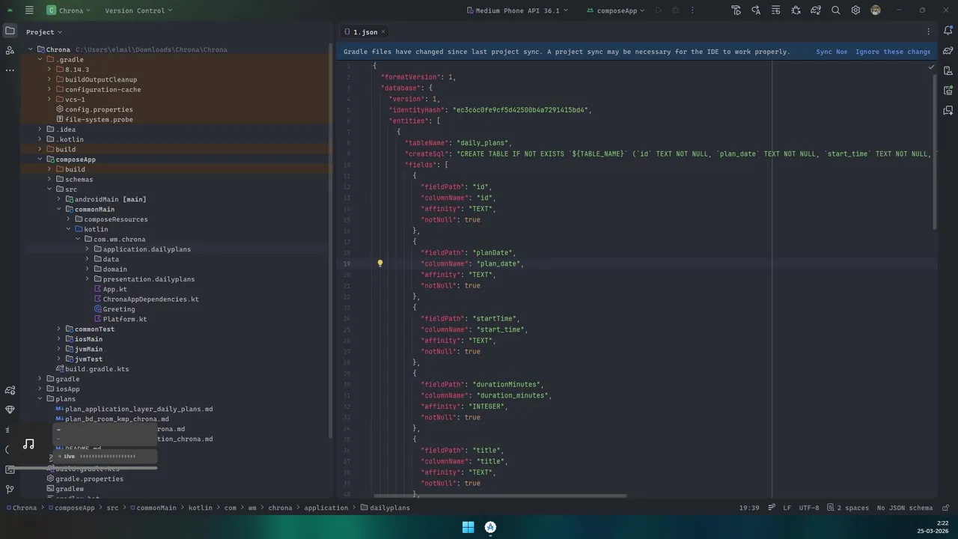Click the Attach Debugger to Android Process icon

click(796, 10)
